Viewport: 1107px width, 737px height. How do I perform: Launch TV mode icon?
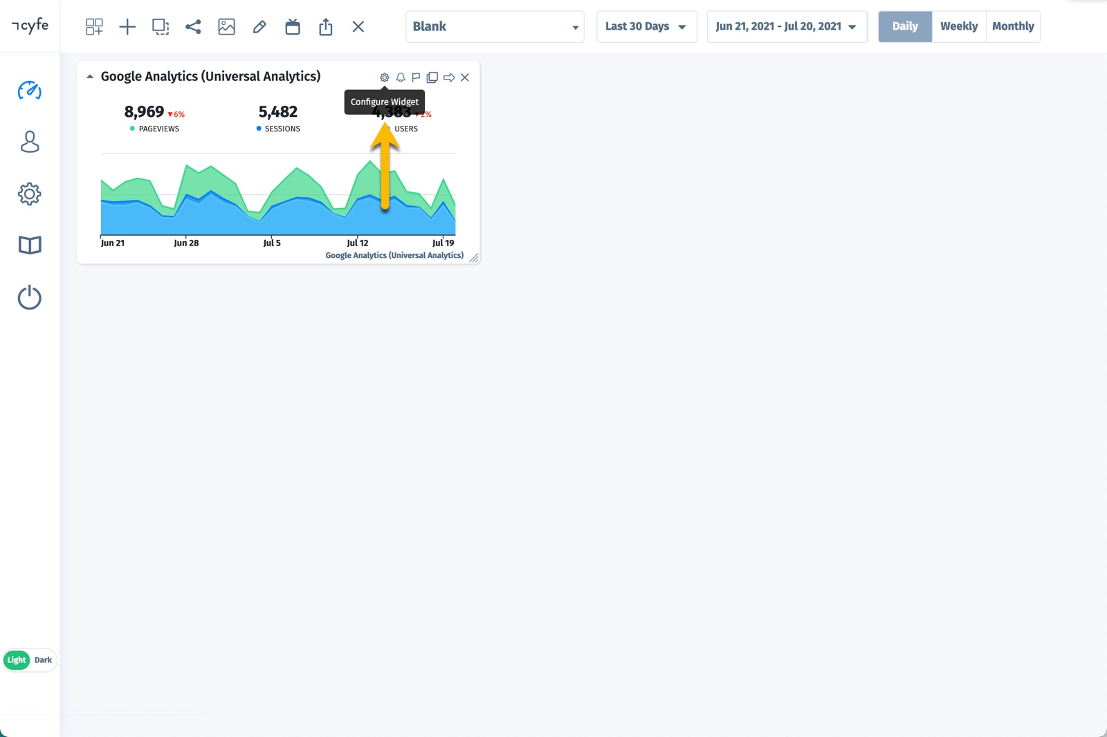293,27
